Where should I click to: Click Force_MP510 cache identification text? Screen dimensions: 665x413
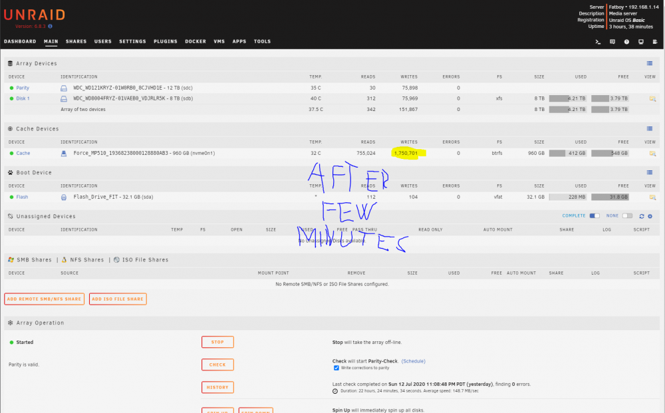click(144, 153)
